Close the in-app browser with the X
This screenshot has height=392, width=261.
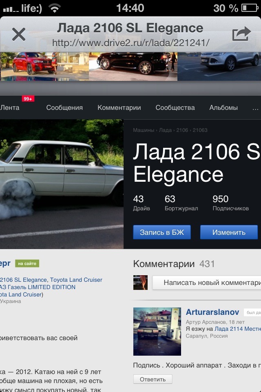(x=19, y=34)
